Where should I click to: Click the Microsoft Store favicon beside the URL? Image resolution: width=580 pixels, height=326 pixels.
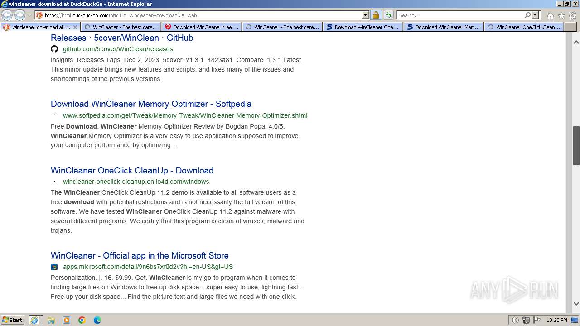click(x=54, y=267)
